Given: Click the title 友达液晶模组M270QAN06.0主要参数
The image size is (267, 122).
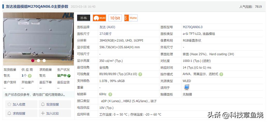Looking at the screenshot, I should pyautogui.click(x=37, y=6).
